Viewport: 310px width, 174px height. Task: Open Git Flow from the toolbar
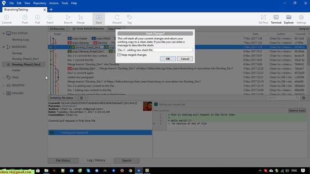click(x=263, y=19)
